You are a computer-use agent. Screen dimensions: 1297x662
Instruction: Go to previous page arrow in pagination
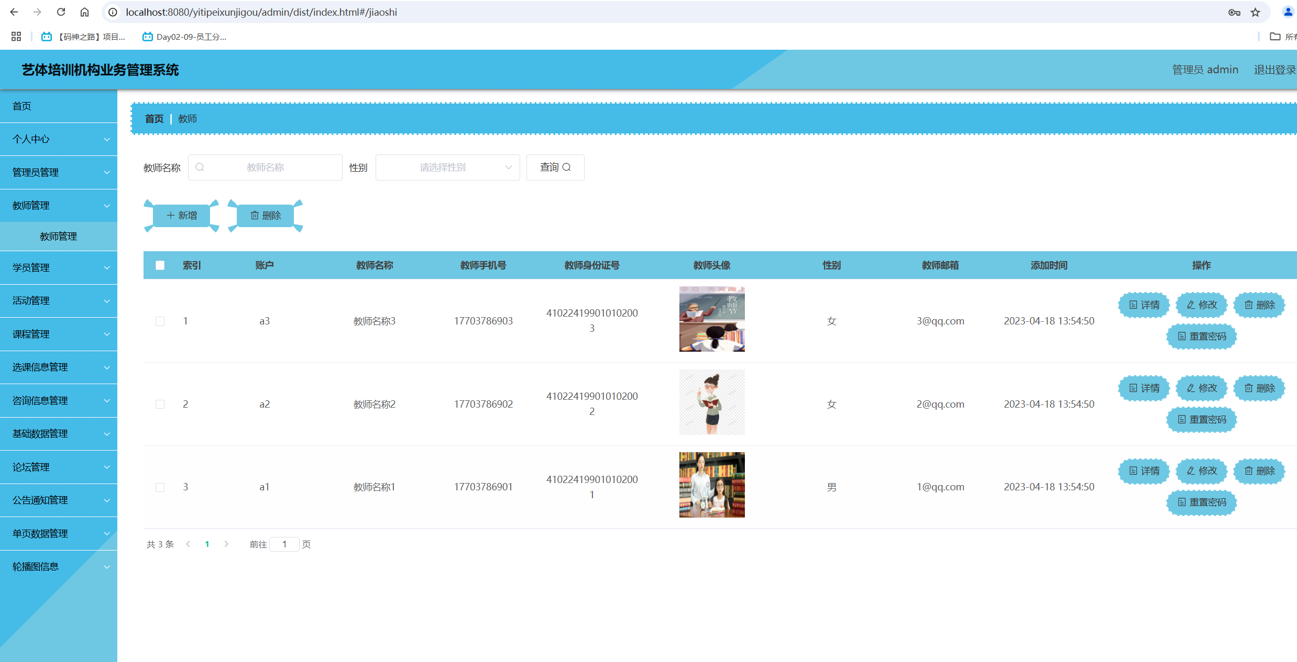(x=188, y=544)
